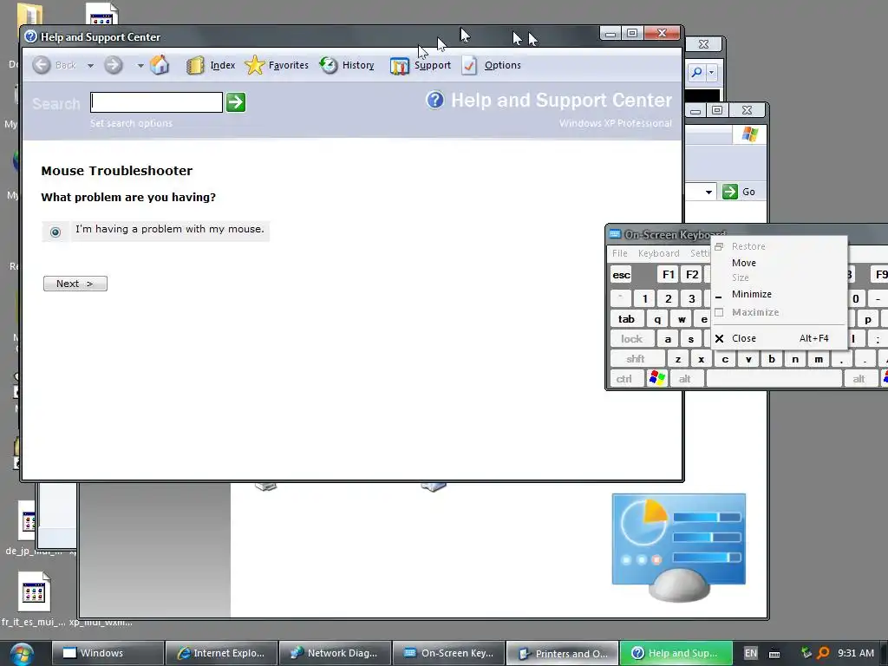Choose Move in the system menu

(x=743, y=263)
